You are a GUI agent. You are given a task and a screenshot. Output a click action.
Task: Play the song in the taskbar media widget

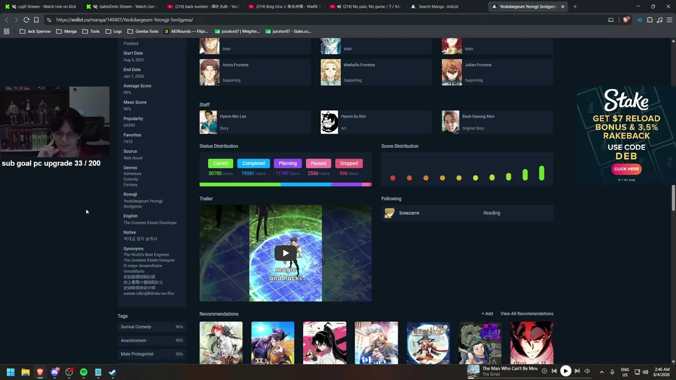[565, 371]
